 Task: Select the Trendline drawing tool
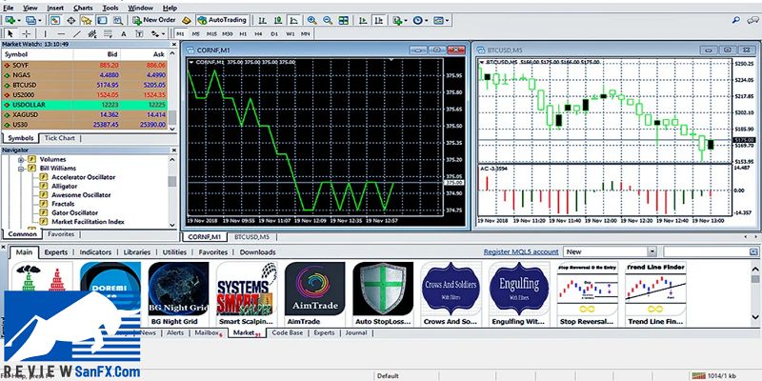[x=76, y=33]
